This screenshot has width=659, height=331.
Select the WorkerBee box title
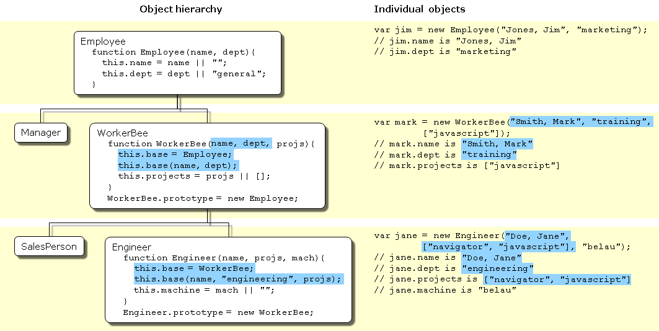123,133
